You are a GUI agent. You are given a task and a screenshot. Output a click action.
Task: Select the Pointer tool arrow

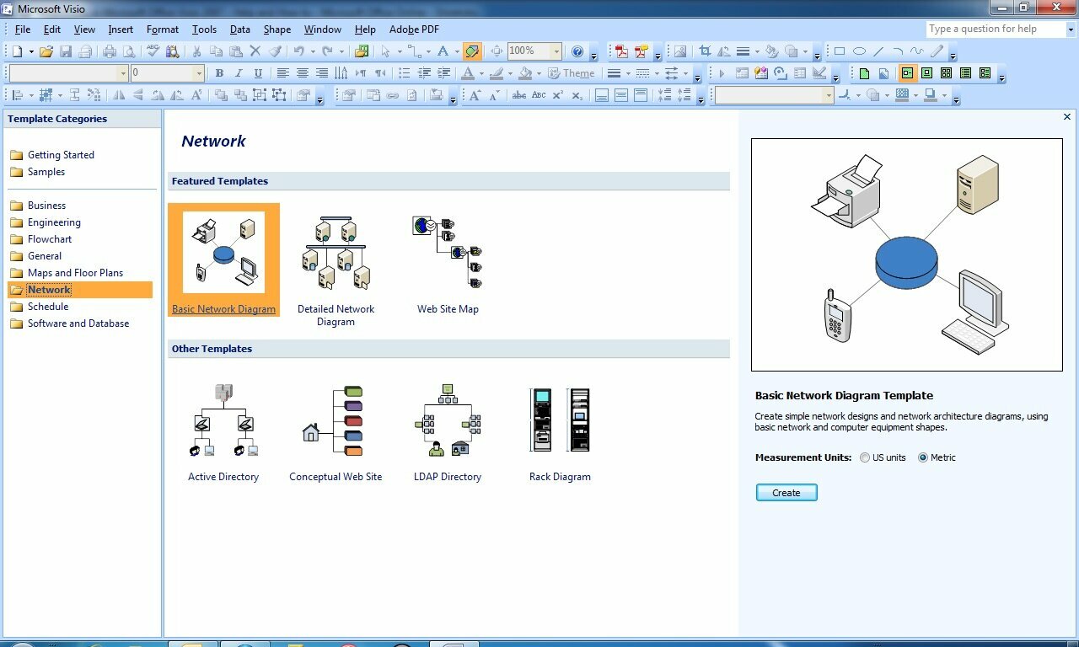pos(385,51)
